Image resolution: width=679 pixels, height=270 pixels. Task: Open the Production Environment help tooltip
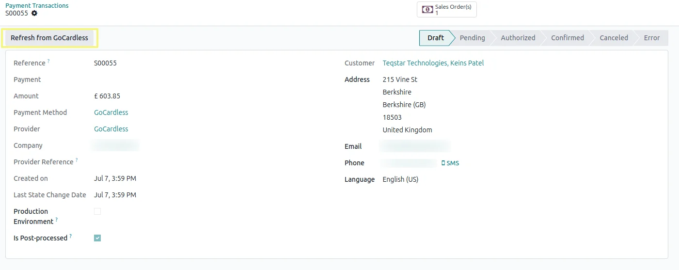[x=57, y=220]
